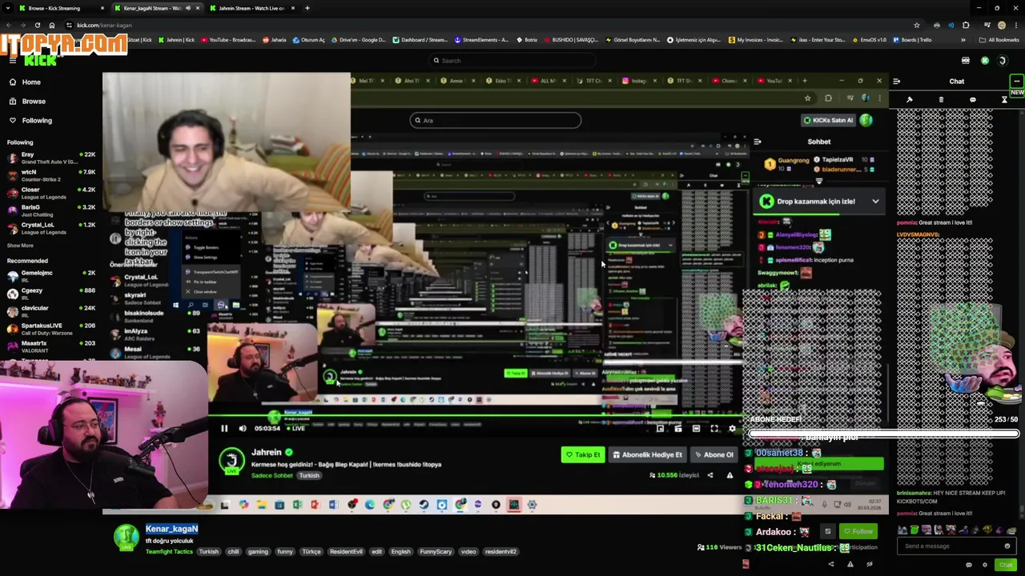
Task: Toggle theater mode in the player
Action: [696, 429]
